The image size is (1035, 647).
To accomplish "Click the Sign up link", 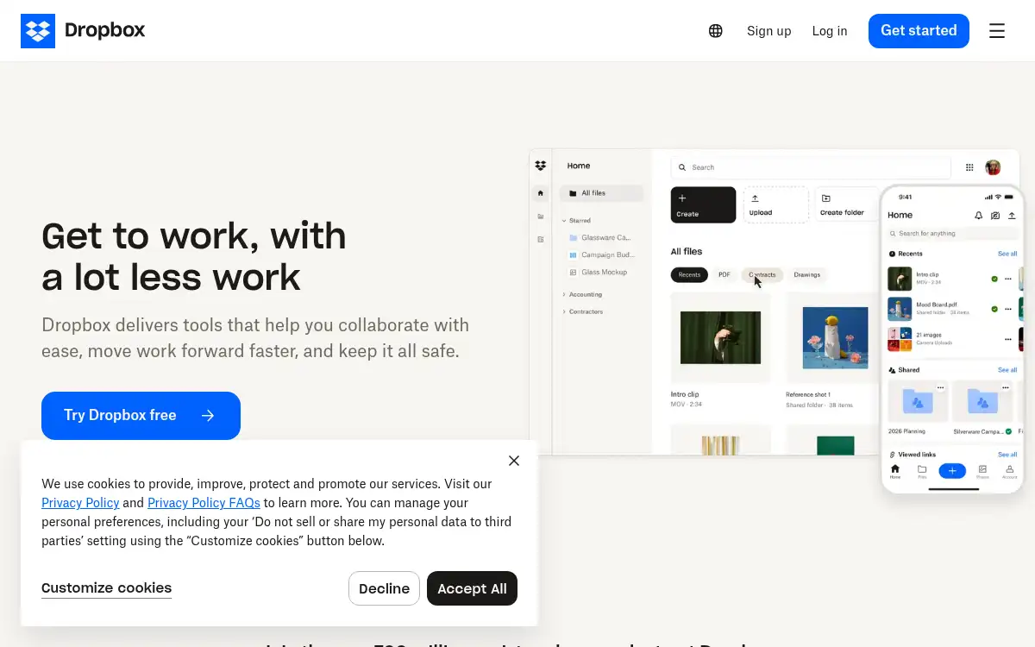I will [768, 31].
